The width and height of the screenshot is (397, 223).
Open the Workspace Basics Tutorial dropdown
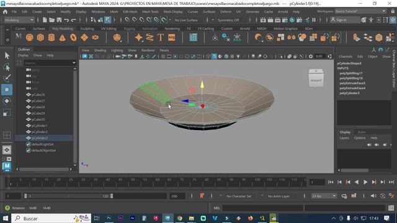(x=360, y=11)
